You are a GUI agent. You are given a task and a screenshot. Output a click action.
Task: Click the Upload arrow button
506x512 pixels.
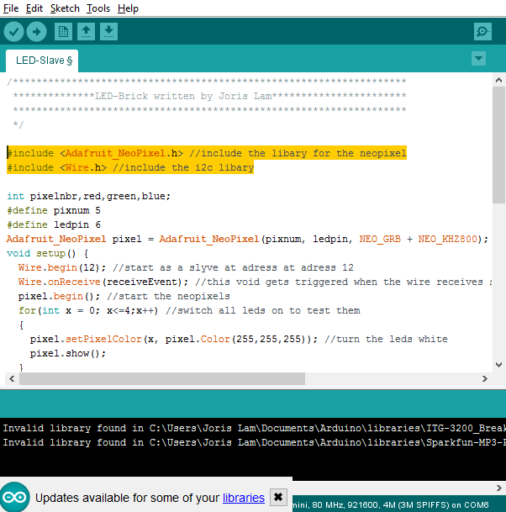pos(36,32)
